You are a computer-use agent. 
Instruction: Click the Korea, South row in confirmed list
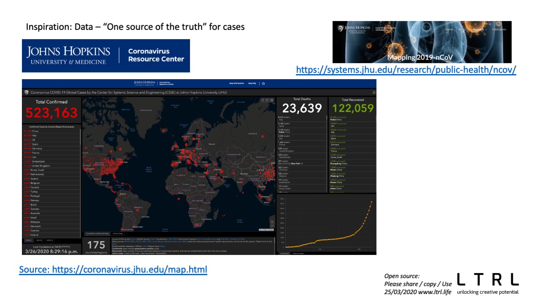(51, 170)
